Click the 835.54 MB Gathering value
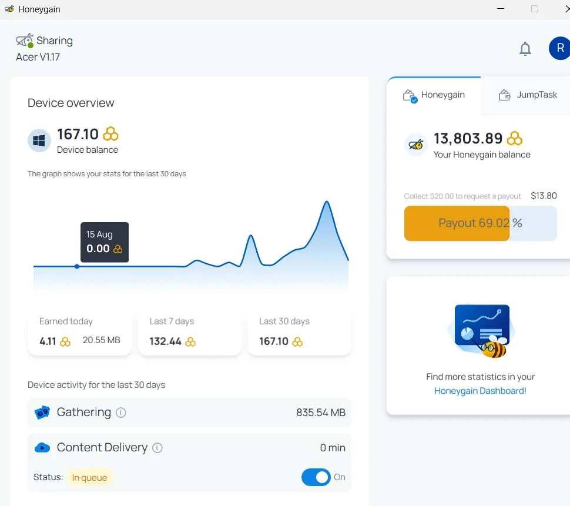Image resolution: width=570 pixels, height=506 pixels. click(321, 413)
